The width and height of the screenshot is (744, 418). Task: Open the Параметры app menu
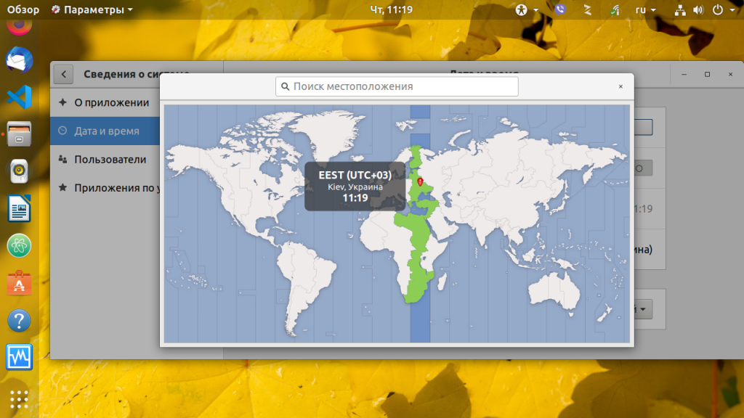tap(92, 10)
